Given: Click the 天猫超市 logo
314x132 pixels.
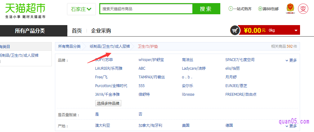Looking at the screenshot, I should coord(25,11).
